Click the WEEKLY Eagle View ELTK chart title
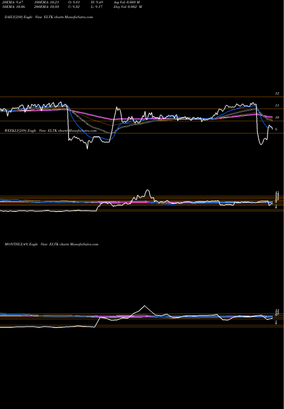This screenshot has width=284, height=409. point(51,131)
